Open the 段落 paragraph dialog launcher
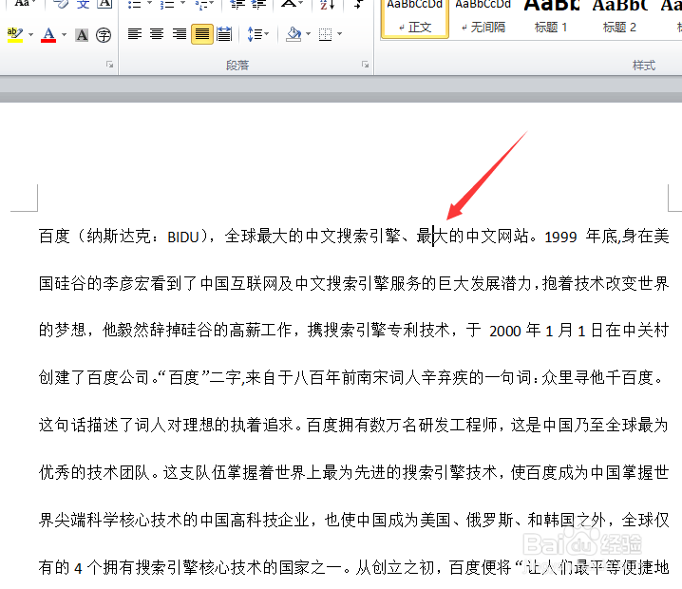The height and width of the screenshot is (589, 682). [365, 65]
